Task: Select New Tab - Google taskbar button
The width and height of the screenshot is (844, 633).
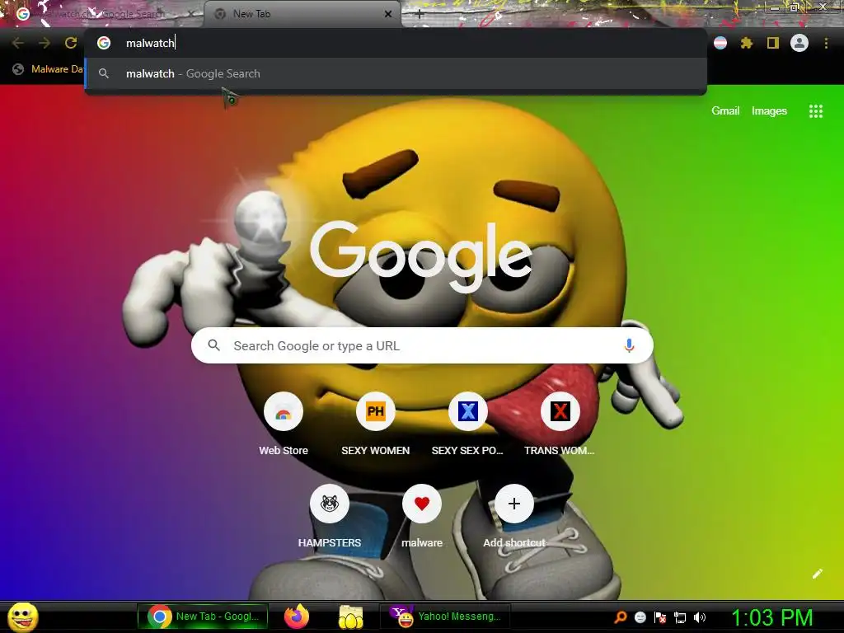Action: click(x=204, y=617)
